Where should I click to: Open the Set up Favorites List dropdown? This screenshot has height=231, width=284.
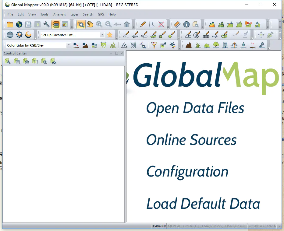(x=102, y=35)
